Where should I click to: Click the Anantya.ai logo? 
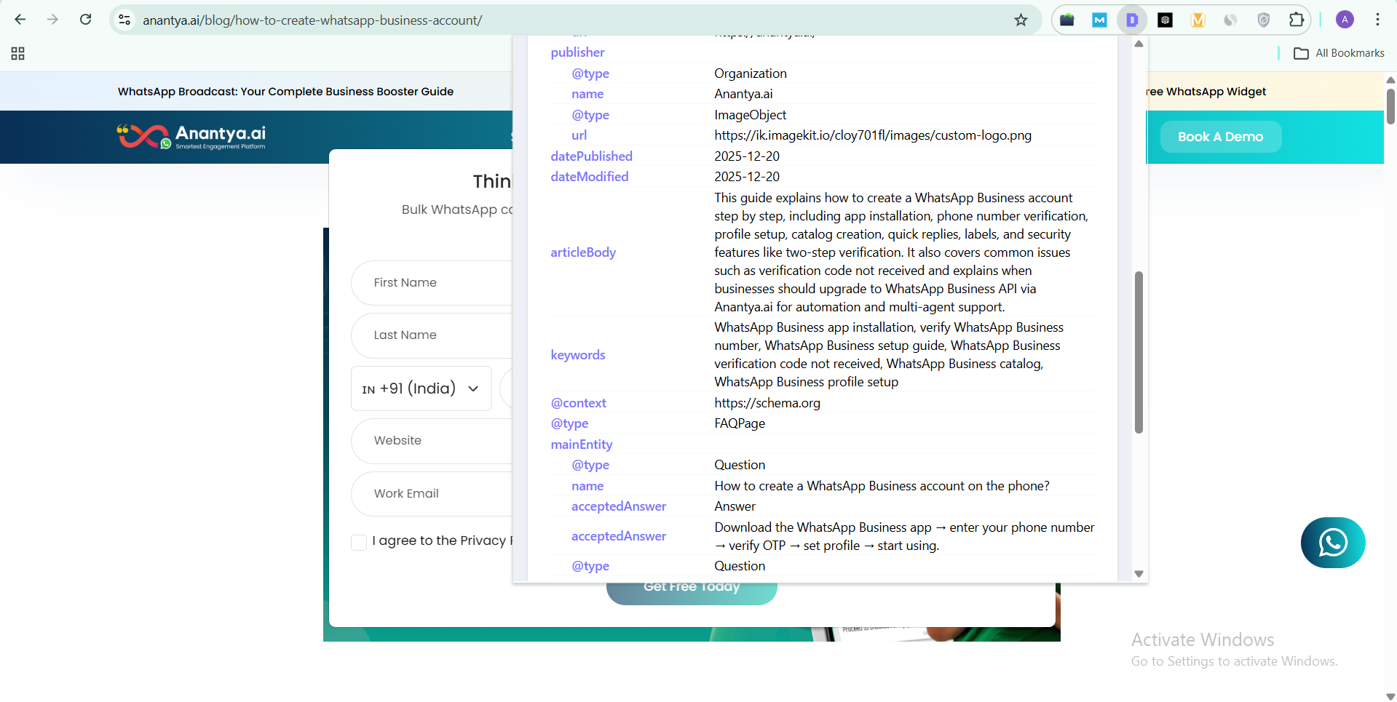point(191,136)
